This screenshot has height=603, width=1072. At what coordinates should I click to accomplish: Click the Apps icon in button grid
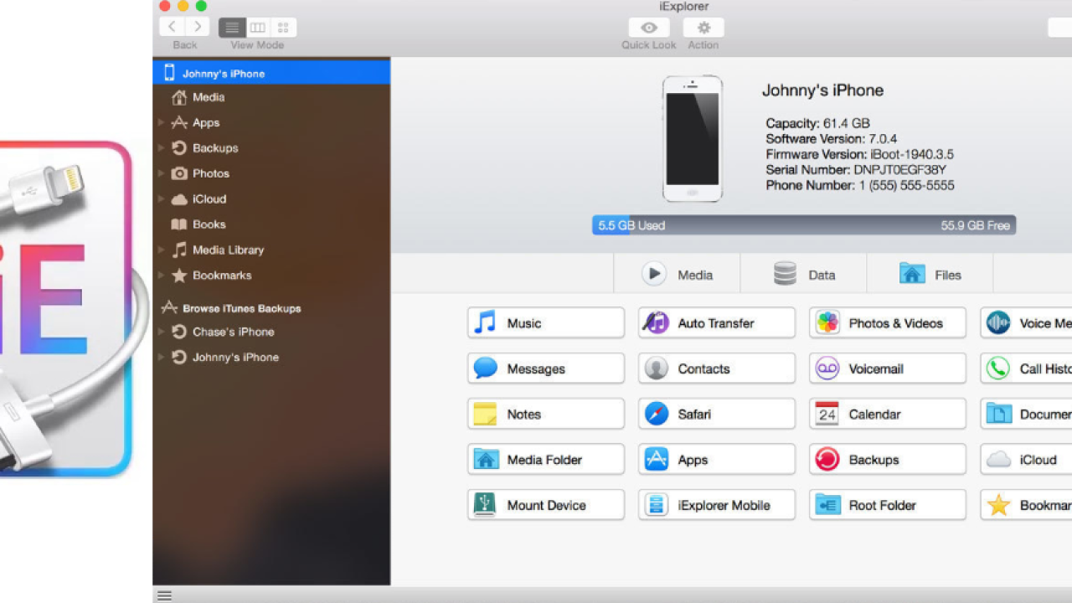656,459
